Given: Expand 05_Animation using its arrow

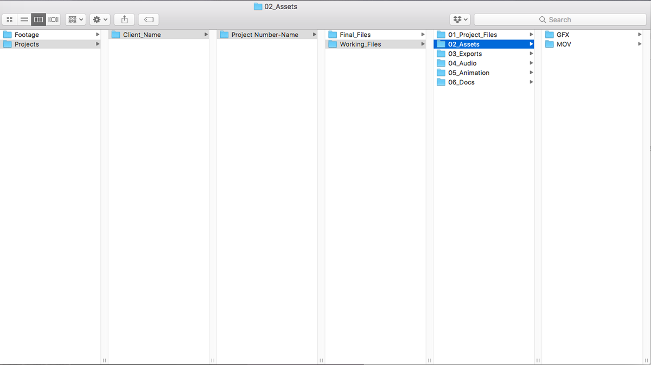Looking at the screenshot, I should (x=532, y=73).
